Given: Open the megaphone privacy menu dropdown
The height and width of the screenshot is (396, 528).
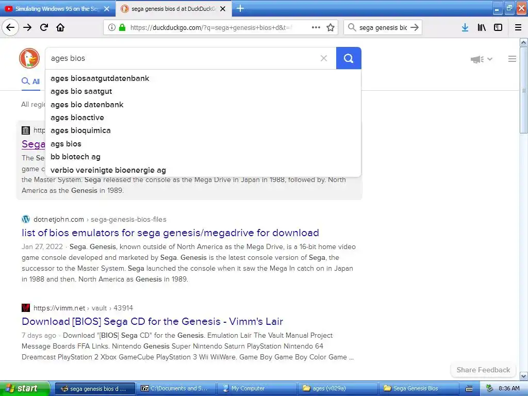Looking at the screenshot, I should pyautogui.click(x=482, y=59).
